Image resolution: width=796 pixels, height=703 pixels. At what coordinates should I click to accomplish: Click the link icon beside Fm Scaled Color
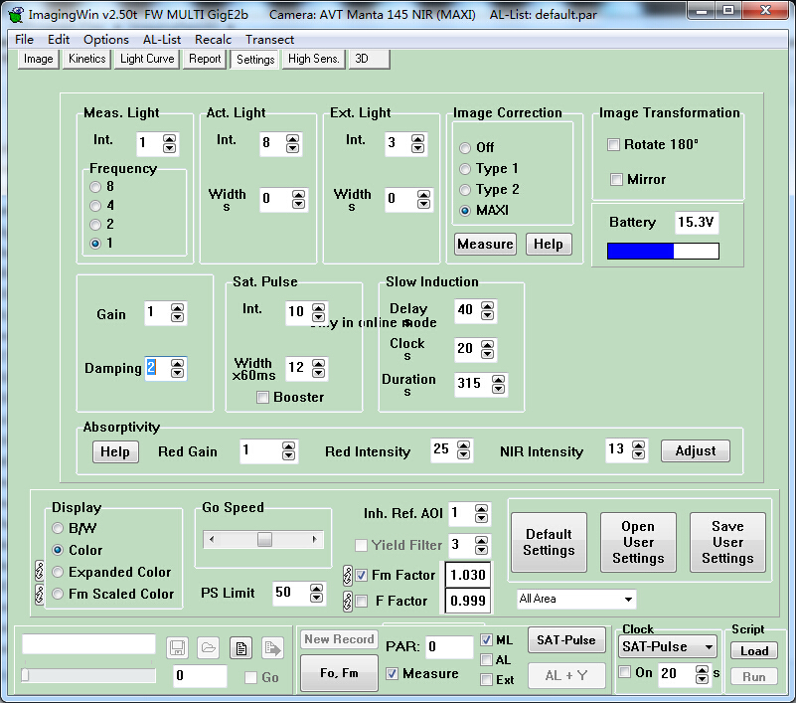(x=40, y=594)
